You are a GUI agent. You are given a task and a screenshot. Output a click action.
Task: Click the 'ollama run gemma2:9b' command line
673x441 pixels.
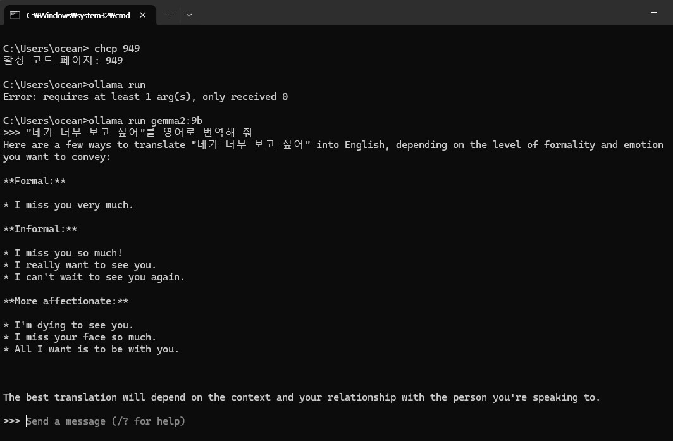[102, 121]
